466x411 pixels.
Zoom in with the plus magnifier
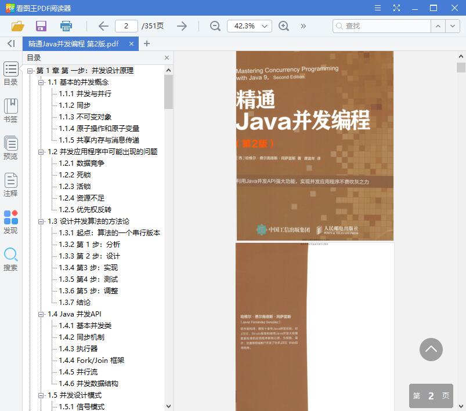pyautogui.click(x=284, y=26)
